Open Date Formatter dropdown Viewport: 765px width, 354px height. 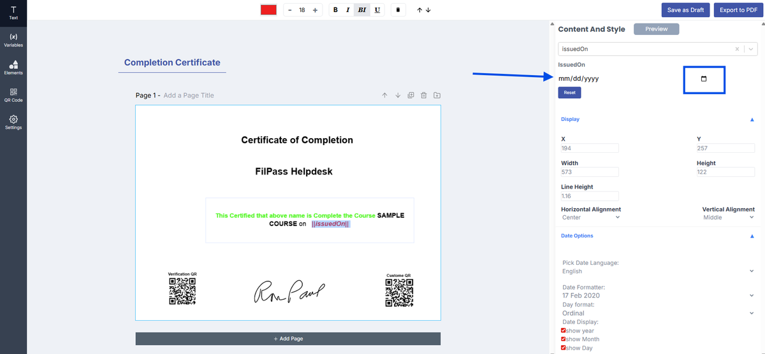[659, 296]
